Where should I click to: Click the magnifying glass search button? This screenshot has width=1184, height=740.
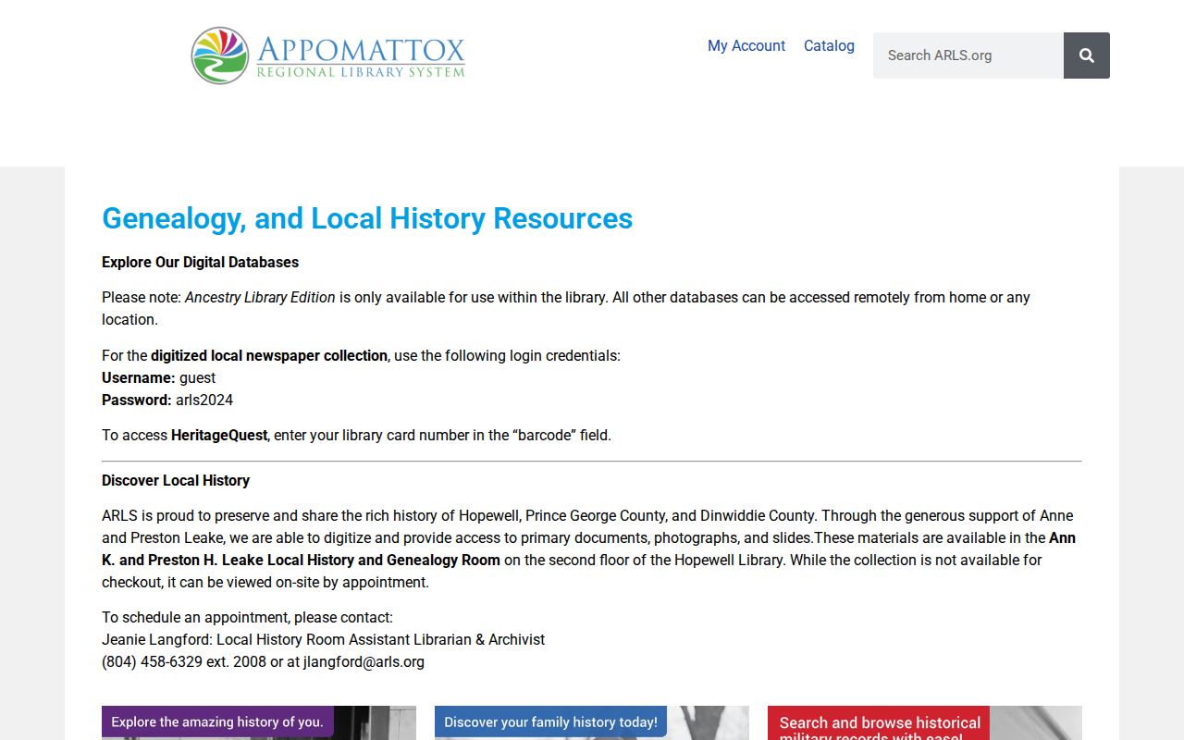pyautogui.click(x=1087, y=55)
